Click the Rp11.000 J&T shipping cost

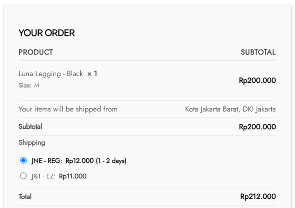[x=72, y=176]
